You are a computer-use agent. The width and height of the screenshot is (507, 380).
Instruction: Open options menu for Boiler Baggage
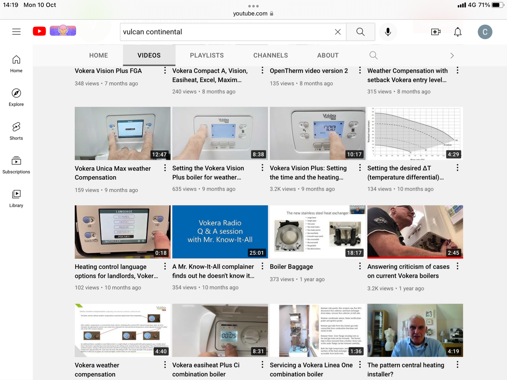(360, 266)
